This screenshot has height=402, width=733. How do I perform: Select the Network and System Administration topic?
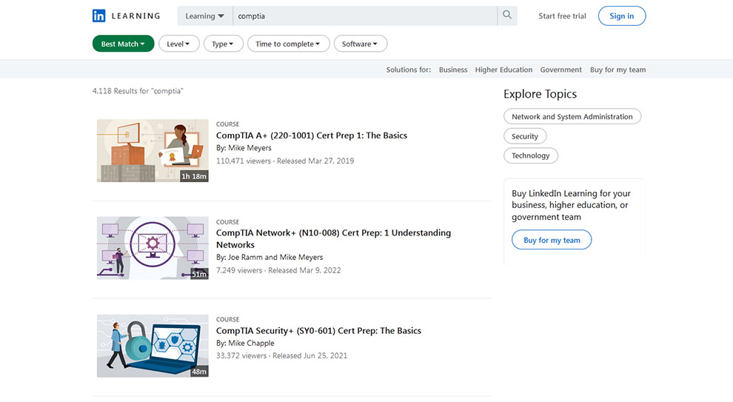(x=572, y=116)
